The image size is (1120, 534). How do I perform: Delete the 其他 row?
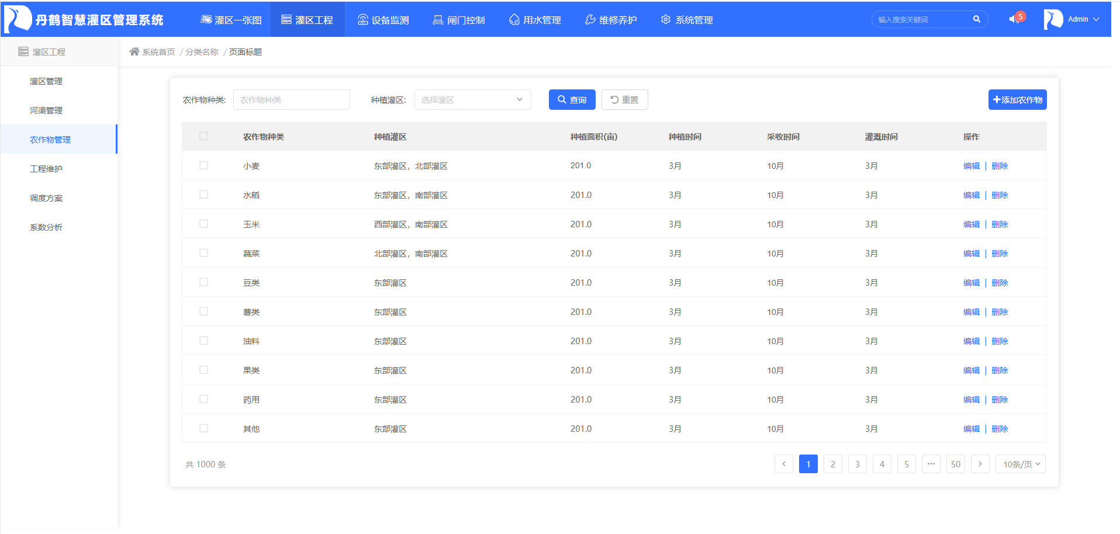(1000, 429)
